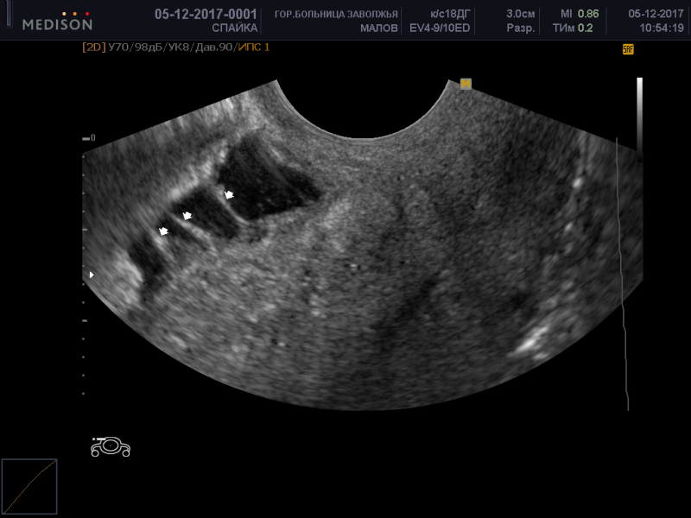Click the [2D] mode label
The image size is (691, 518).
click(94, 47)
